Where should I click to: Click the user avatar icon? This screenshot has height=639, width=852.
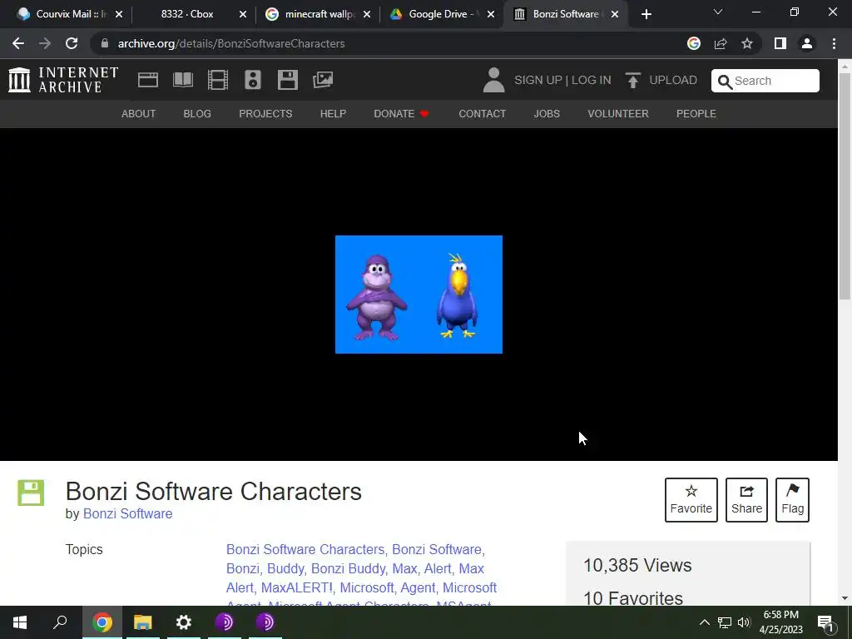tap(494, 80)
